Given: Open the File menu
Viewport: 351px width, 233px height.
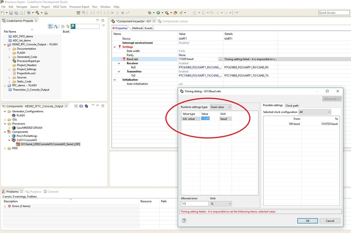Looking at the screenshot, I should [4, 7].
